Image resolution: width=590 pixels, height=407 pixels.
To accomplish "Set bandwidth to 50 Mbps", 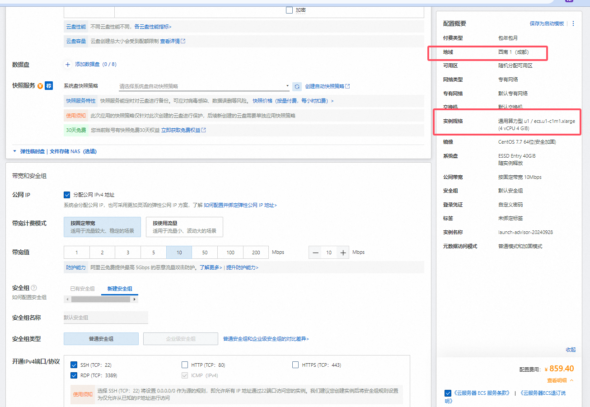I will click(205, 253).
